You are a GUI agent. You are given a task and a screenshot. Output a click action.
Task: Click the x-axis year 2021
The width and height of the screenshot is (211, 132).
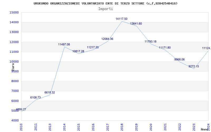pos(165,127)
